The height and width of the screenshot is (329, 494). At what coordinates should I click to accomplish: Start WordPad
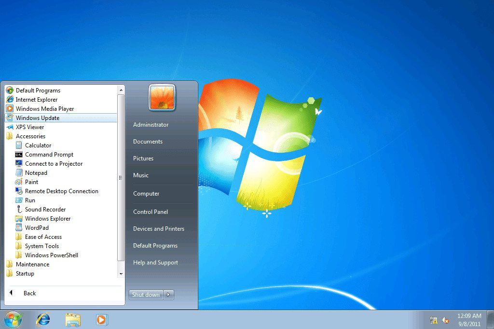click(36, 227)
